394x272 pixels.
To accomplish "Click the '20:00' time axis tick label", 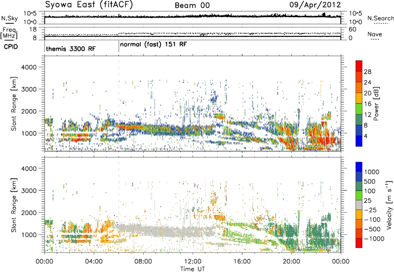I will 291,262.
